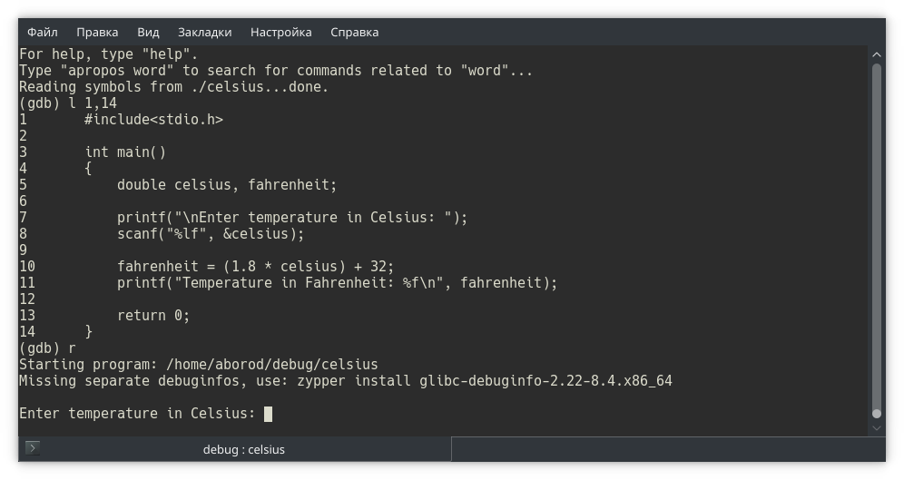Click the vertical scrollbar handle
Image resolution: width=904 pixels, height=480 pixels.
click(x=877, y=236)
